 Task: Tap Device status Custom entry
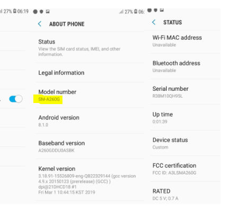click(x=185, y=143)
